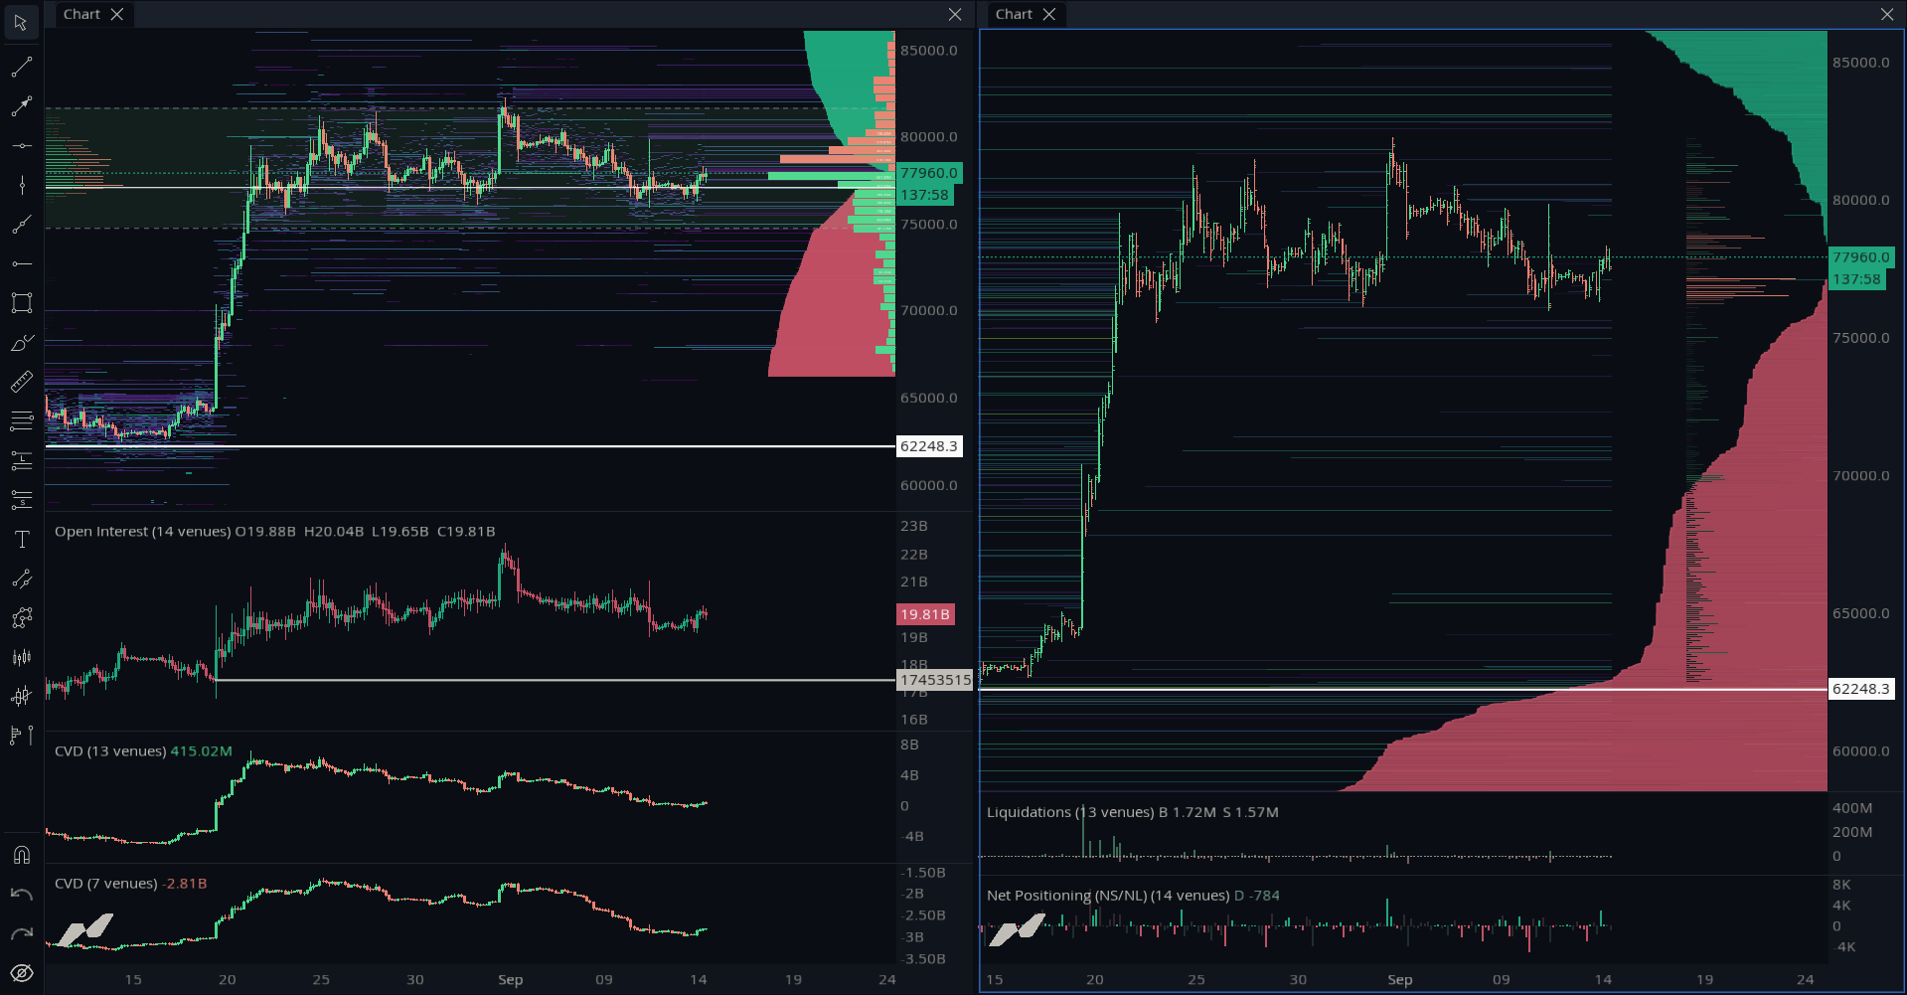Click the 62248.3 price label on left chart
The width and height of the screenshot is (1907, 995).
click(x=929, y=446)
